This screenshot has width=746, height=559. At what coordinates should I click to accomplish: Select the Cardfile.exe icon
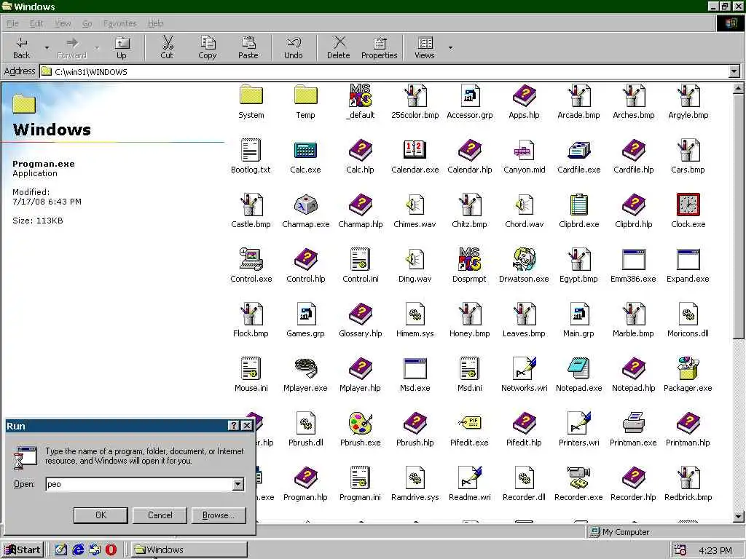[x=578, y=150]
